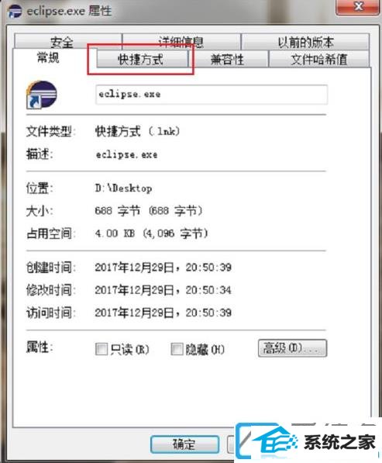
Task: Select the 以前的版本 tab
Action: (305, 42)
